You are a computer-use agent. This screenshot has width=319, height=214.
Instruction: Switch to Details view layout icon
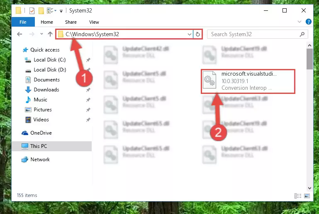pyautogui.click(x=298, y=196)
